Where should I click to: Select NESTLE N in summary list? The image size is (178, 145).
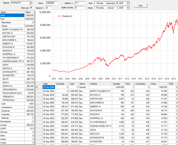[17, 68]
